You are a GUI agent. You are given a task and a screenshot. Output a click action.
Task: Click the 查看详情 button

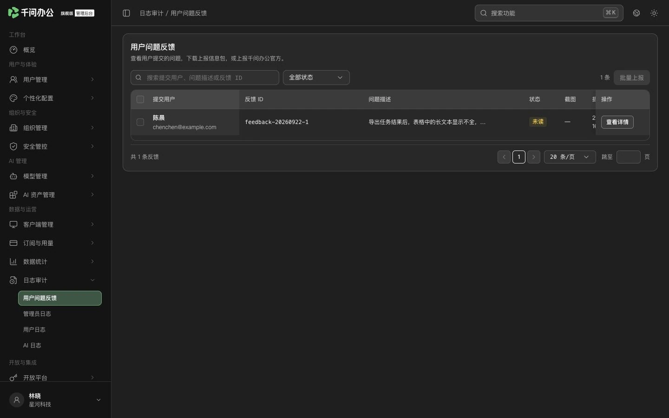coord(617,122)
